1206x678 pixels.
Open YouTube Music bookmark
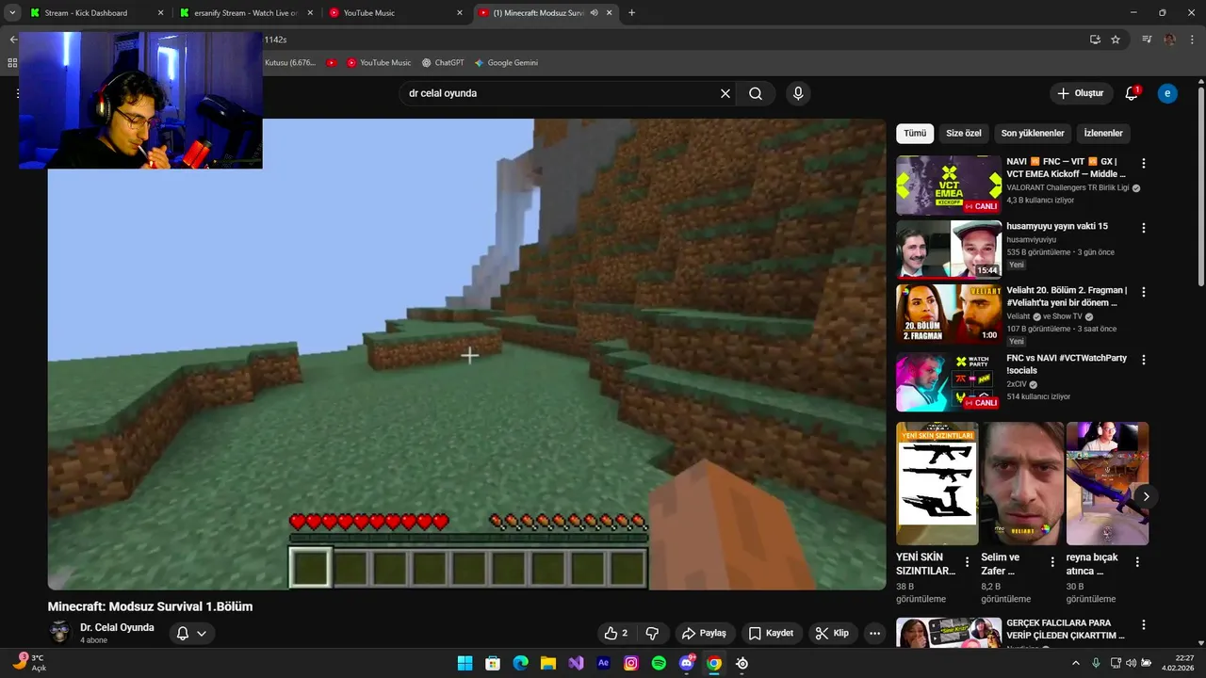[379, 62]
